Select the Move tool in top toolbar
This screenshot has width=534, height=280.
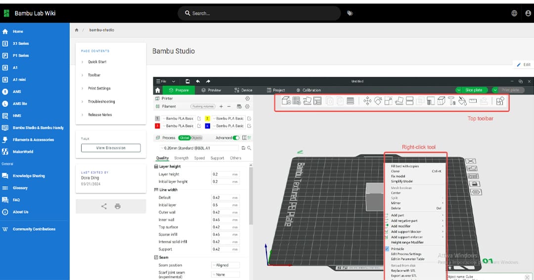(367, 101)
